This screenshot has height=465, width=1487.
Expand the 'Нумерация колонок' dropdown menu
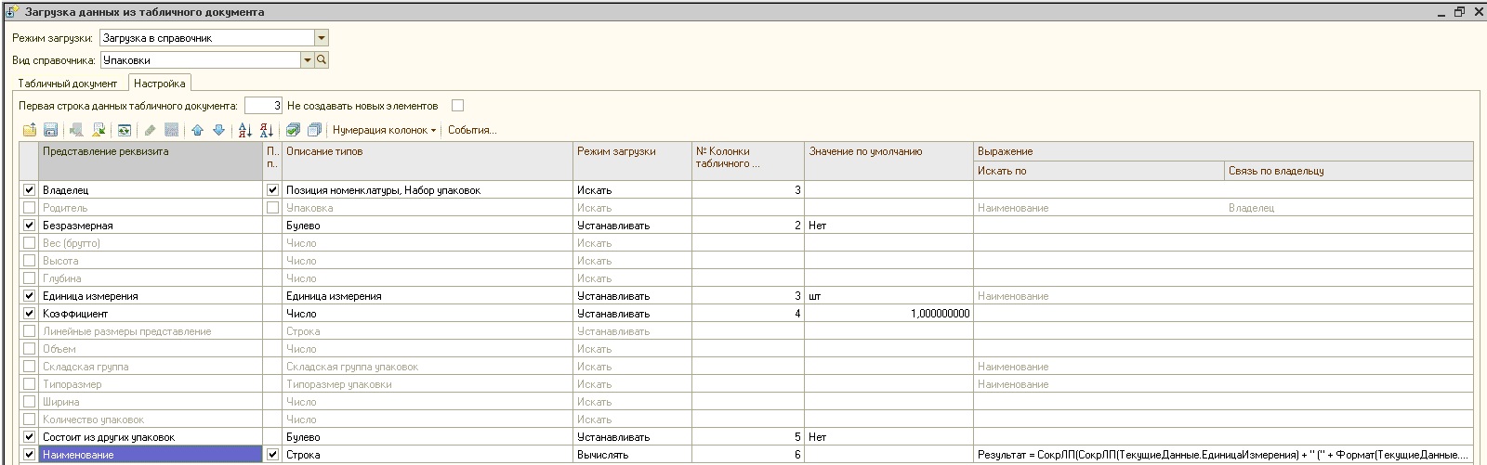click(385, 130)
